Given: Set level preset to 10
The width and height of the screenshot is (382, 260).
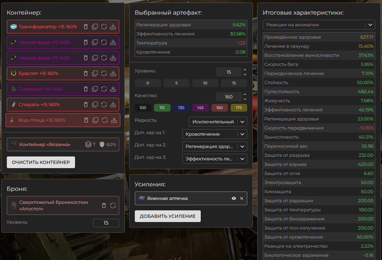Looking at the screenshot, I should [205, 83].
